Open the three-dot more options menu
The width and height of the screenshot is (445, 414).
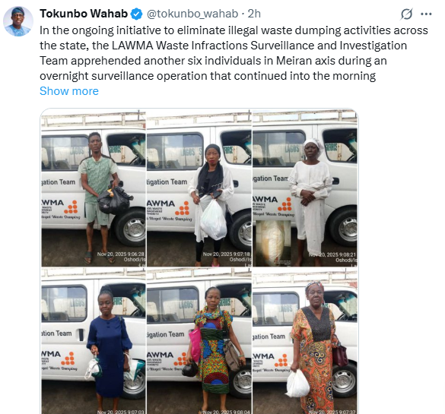point(426,14)
